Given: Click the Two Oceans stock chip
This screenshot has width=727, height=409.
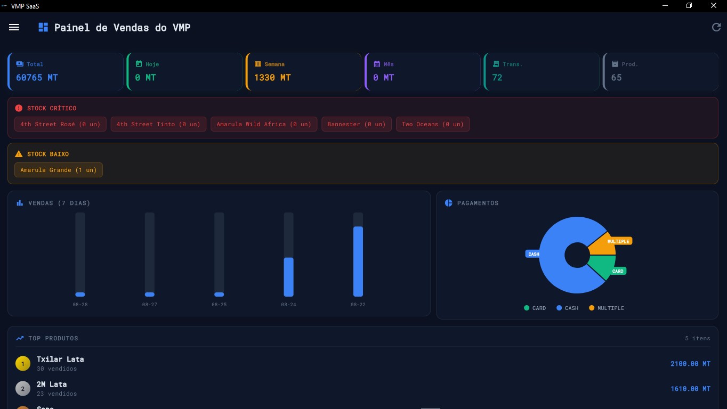Looking at the screenshot, I should point(433,124).
